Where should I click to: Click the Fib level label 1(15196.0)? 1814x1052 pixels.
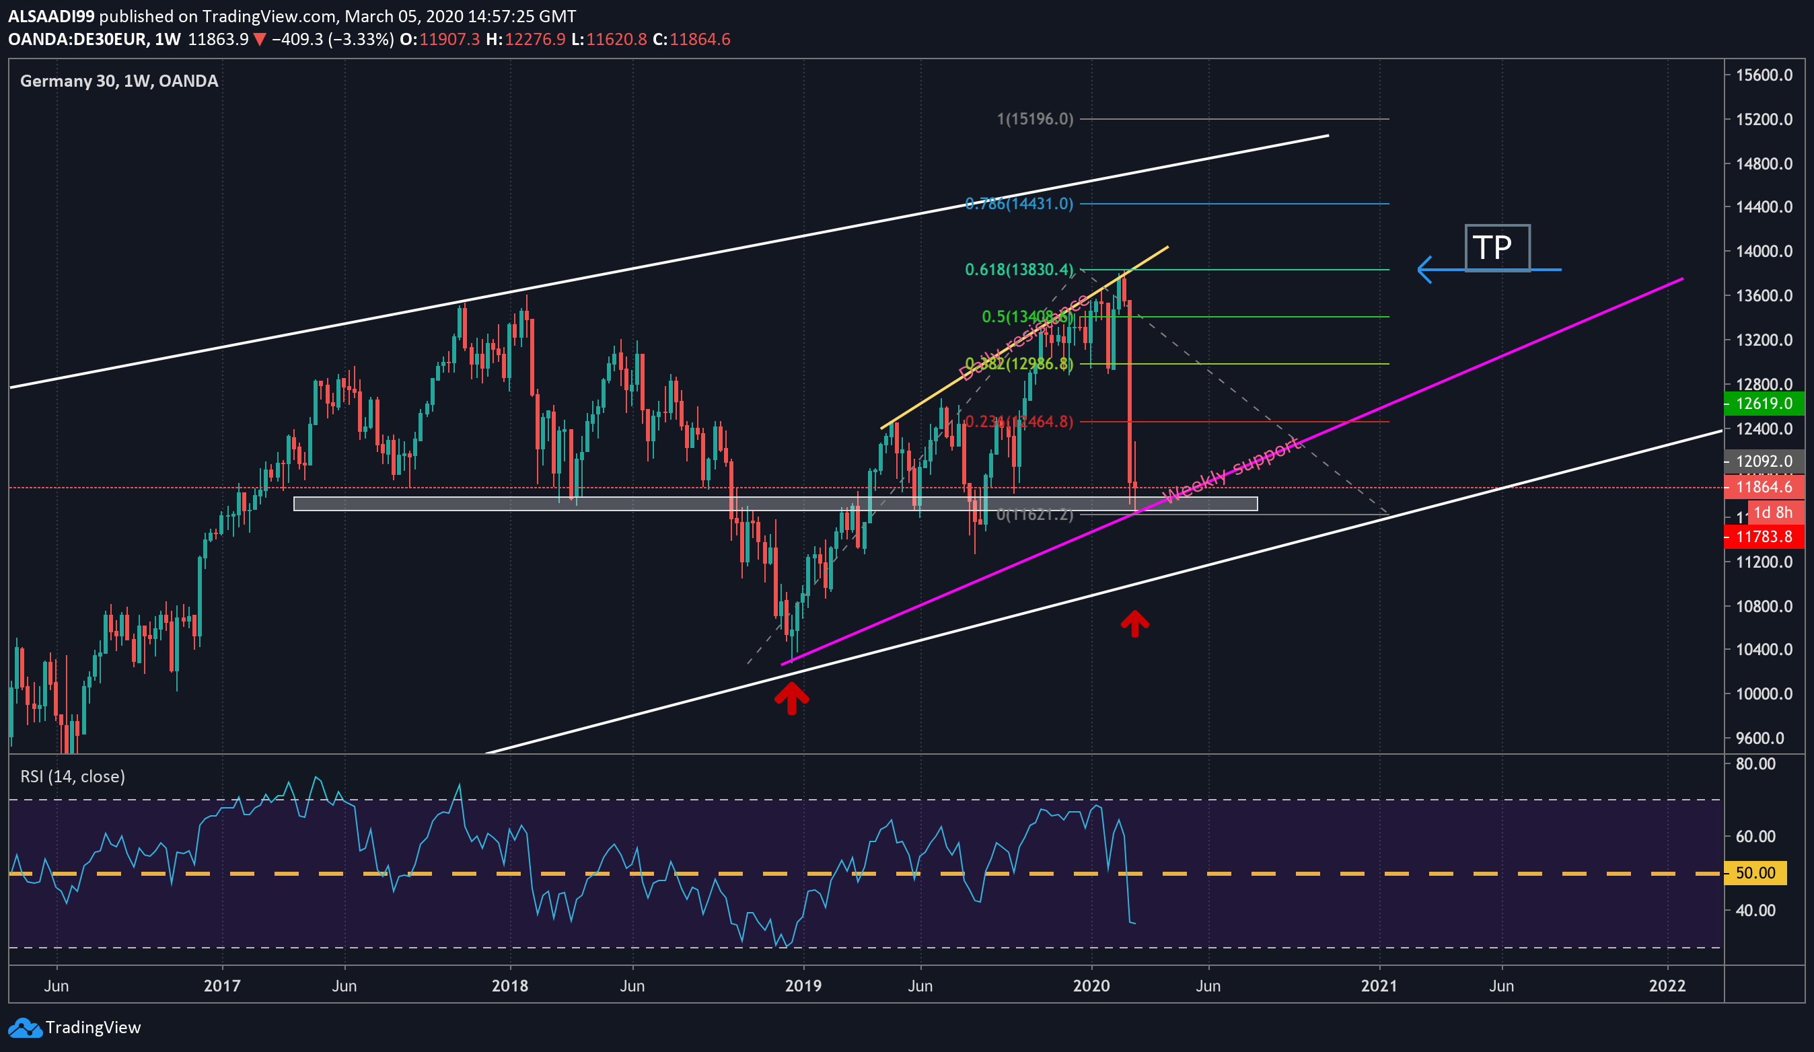tap(1035, 119)
